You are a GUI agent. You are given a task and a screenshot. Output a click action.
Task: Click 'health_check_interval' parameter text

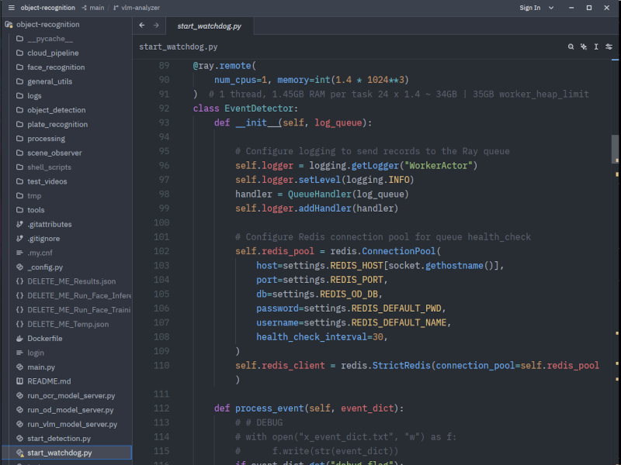coord(312,337)
